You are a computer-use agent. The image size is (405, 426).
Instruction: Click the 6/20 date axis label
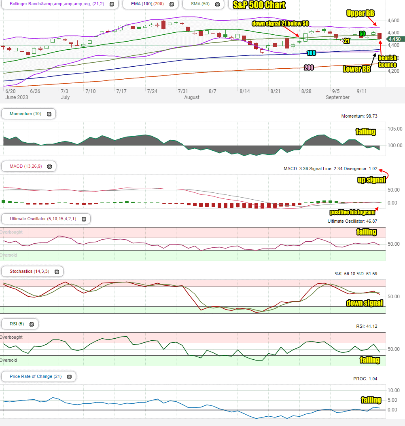11,91
